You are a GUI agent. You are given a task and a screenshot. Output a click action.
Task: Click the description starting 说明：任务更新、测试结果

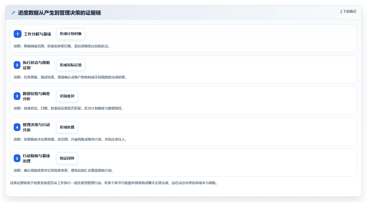pos(70,77)
